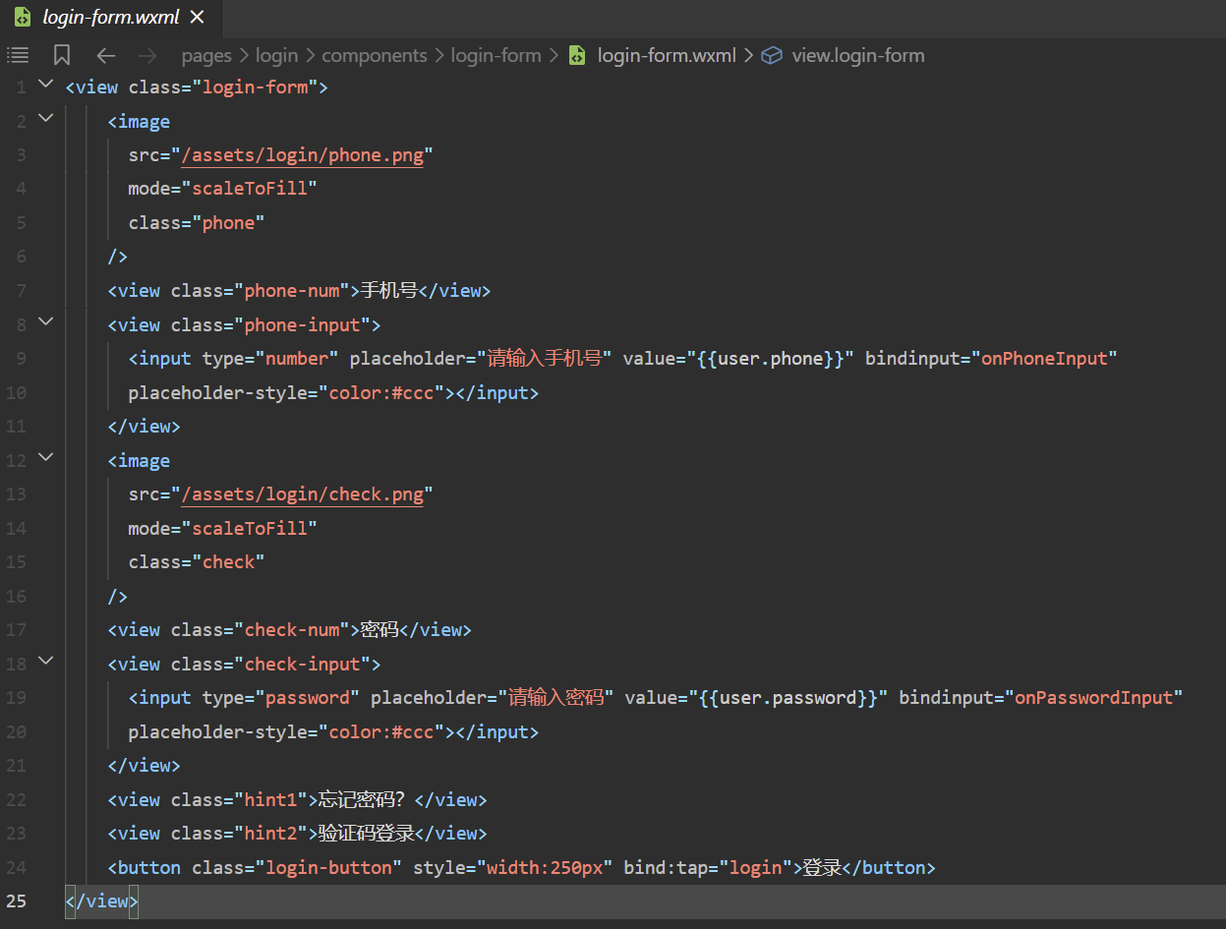Click the text "请输入手机号"

[545, 359]
